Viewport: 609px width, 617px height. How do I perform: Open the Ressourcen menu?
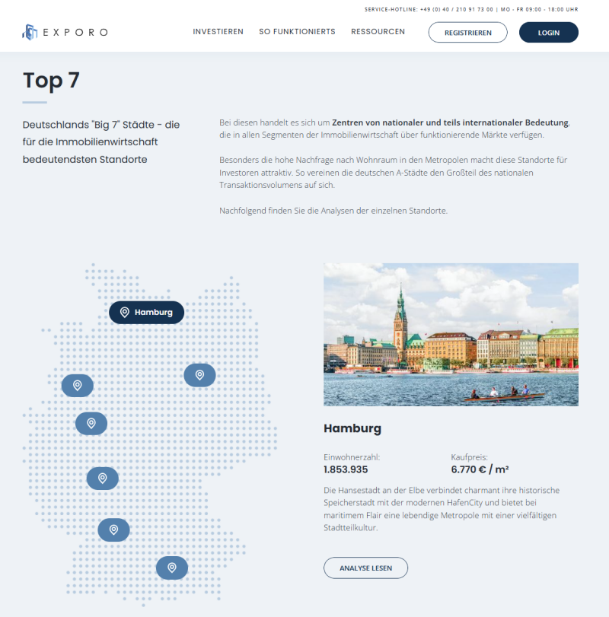[x=378, y=31]
